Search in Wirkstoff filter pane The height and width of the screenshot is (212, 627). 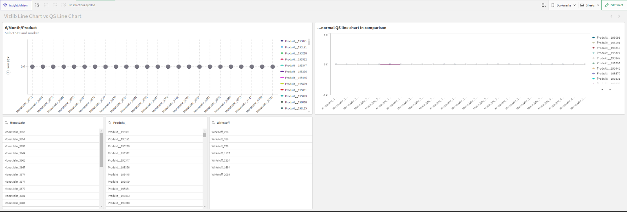point(214,122)
